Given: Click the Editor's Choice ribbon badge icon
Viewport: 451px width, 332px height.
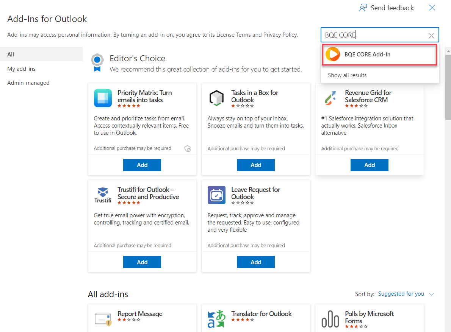Looking at the screenshot, I should [97, 62].
